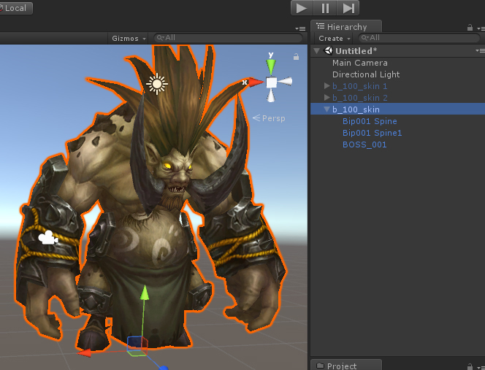The width and height of the screenshot is (485, 370).
Task: Click the Hierarchy search field
Action: [419, 38]
